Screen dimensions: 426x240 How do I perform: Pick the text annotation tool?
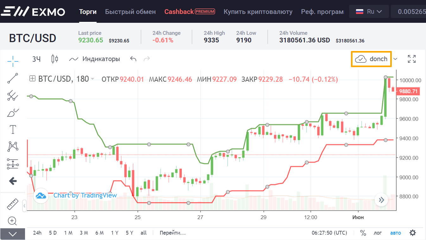pyautogui.click(x=13, y=129)
